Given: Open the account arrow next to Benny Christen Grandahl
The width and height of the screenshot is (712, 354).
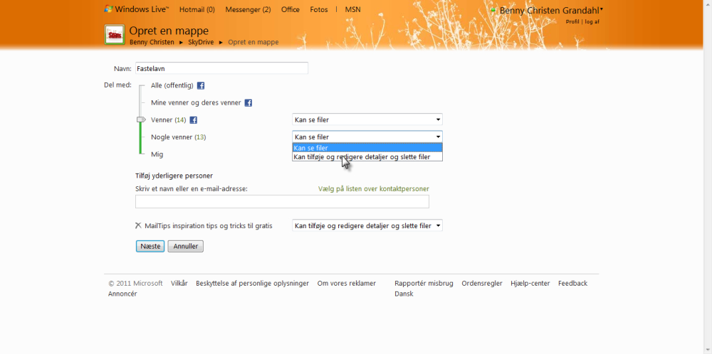Looking at the screenshot, I should tap(601, 9).
